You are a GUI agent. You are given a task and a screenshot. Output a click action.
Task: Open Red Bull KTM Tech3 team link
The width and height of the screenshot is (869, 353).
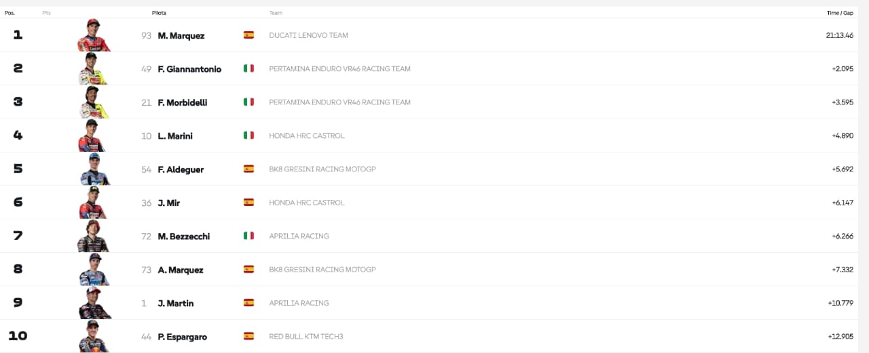(x=306, y=337)
